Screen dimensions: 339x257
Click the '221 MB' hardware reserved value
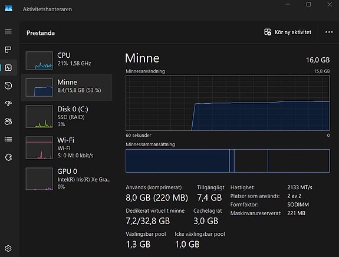tap(296, 213)
